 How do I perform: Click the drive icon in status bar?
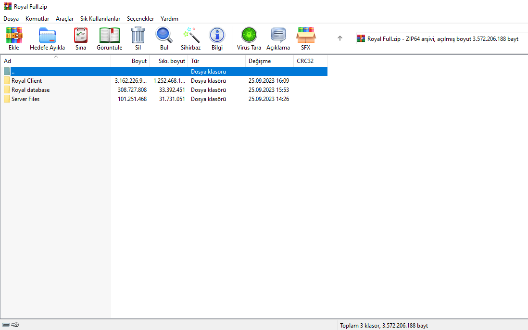pos(6,325)
